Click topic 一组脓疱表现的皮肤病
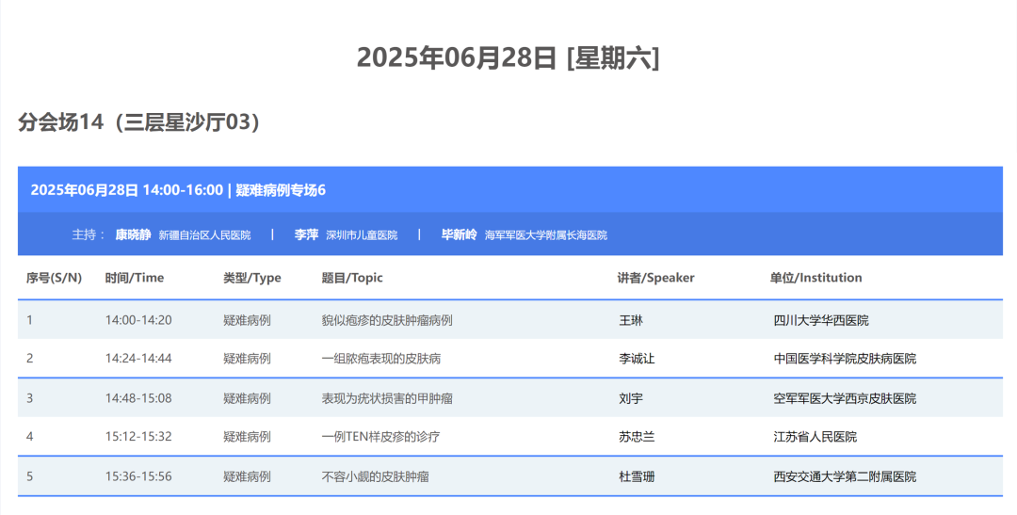Screen dimensions: 1017x515 click(381, 358)
